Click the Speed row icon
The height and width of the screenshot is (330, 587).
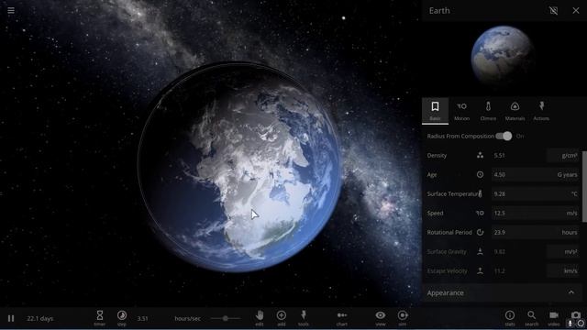[480, 213]
